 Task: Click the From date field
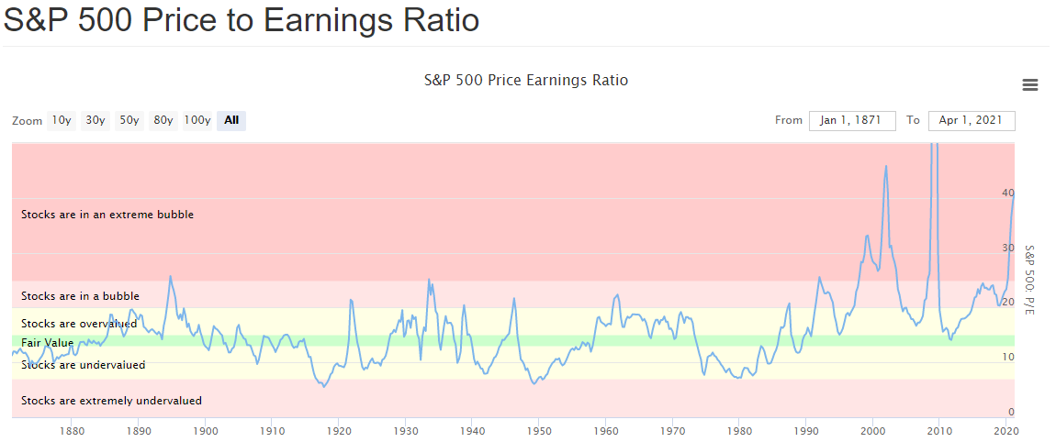[x=851, y=121]
